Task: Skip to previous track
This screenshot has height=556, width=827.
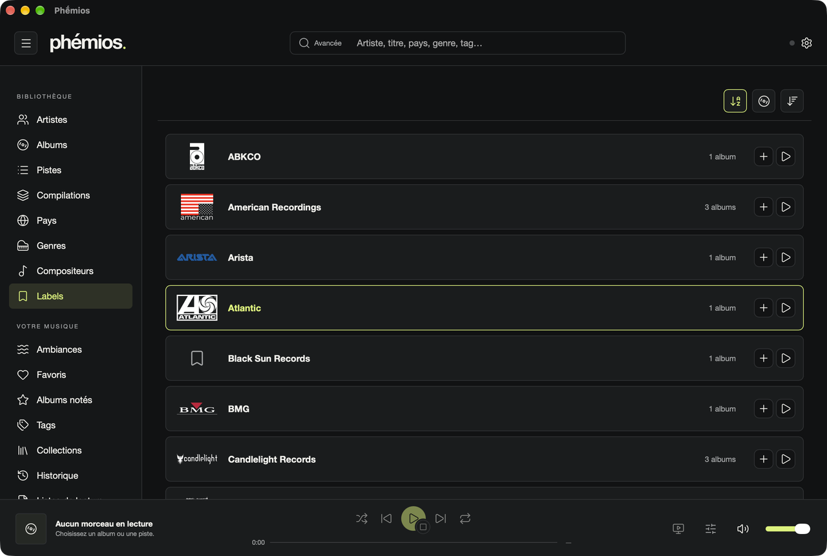Action: point(386,519)
